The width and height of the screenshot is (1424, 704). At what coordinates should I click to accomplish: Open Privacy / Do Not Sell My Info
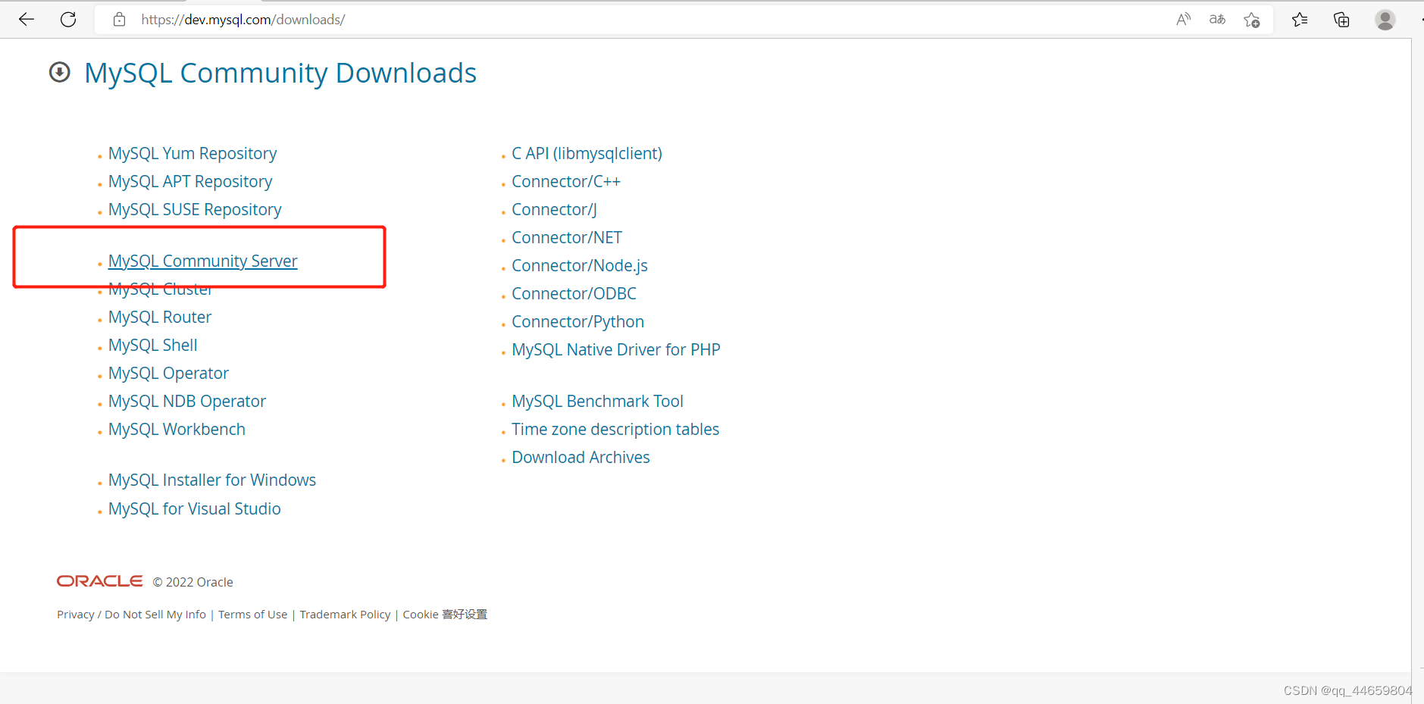[x=131, y=615]
